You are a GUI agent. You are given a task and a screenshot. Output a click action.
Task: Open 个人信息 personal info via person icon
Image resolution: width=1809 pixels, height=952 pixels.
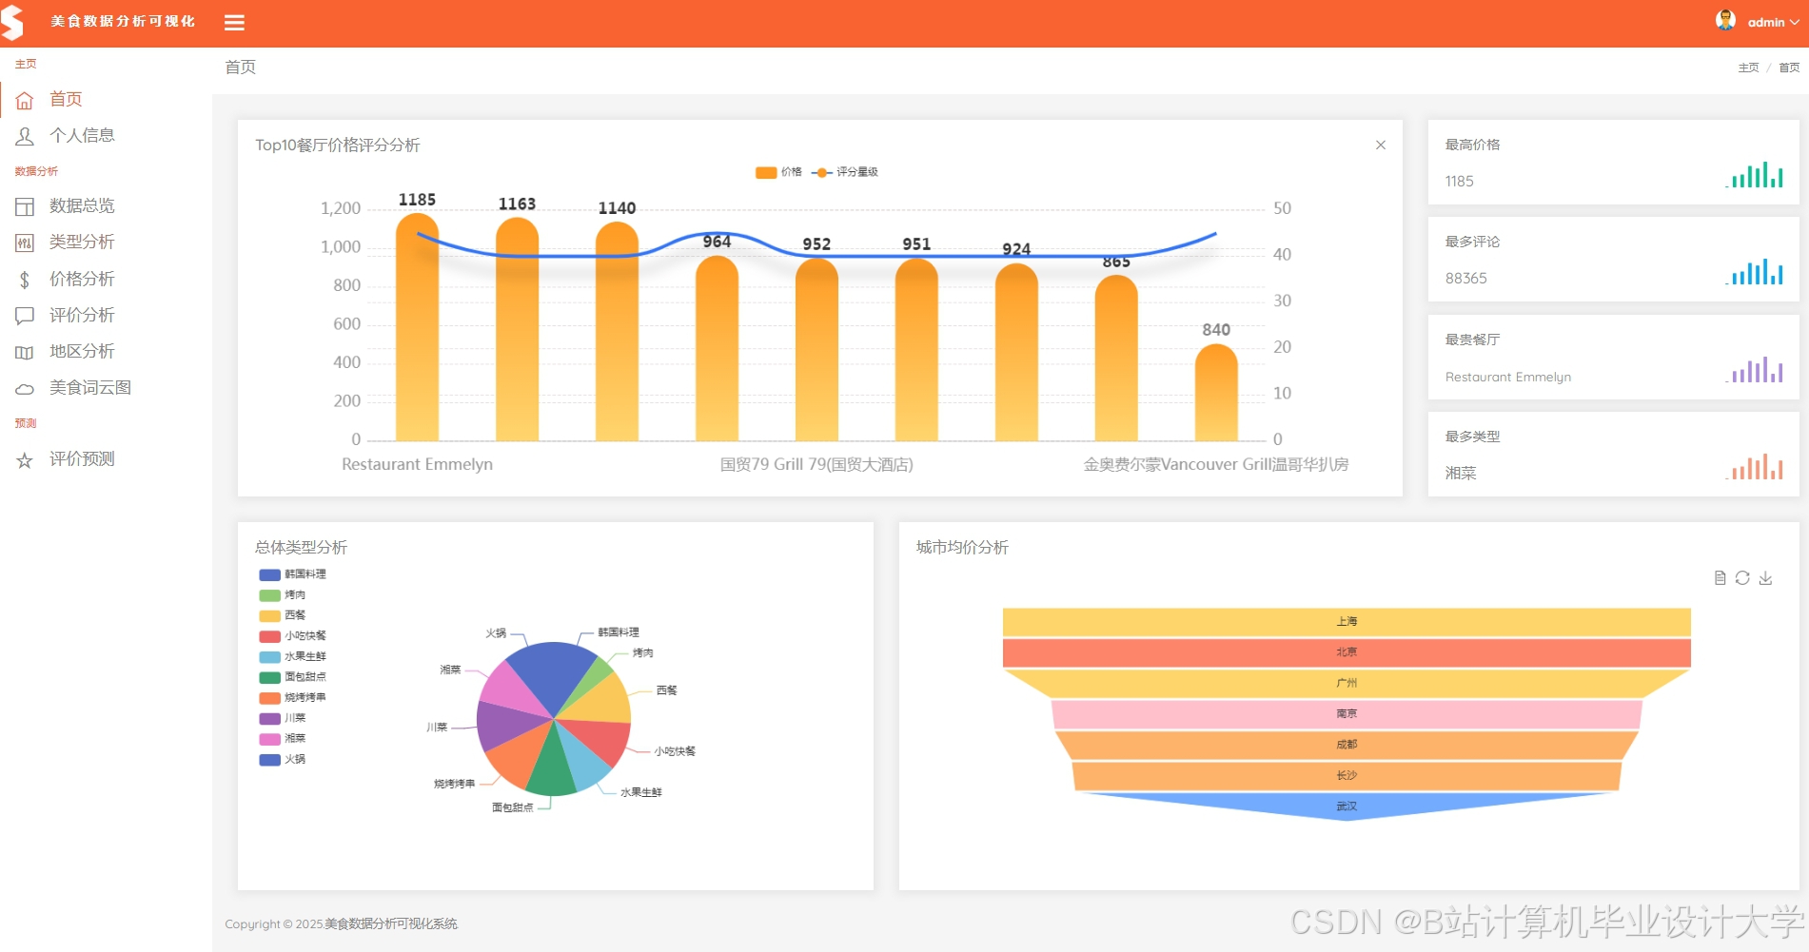pos(25,135)
